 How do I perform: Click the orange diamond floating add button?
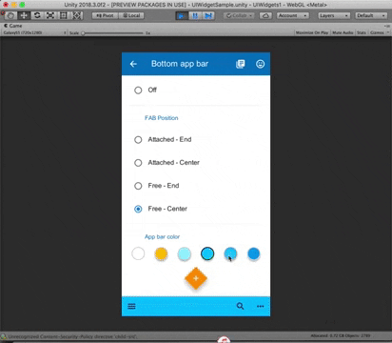click(x=196, y=278)
